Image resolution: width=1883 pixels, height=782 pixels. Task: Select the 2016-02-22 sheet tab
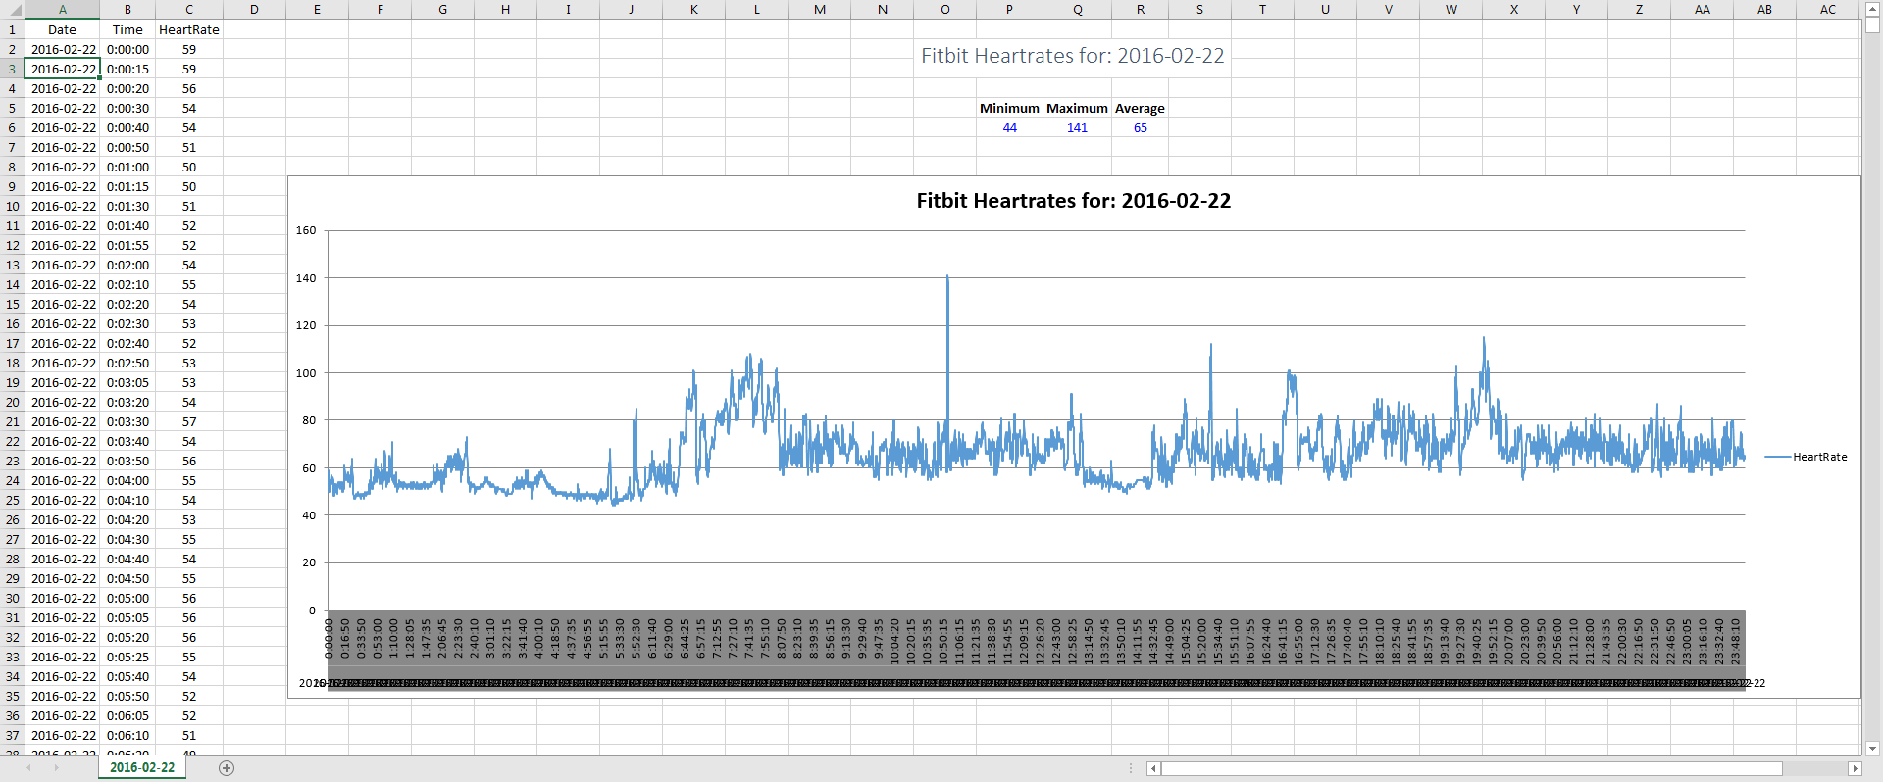[142, 768]
